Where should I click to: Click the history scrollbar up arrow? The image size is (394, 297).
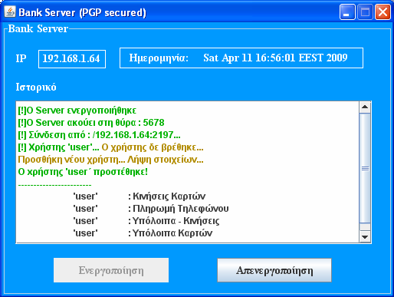365,107
